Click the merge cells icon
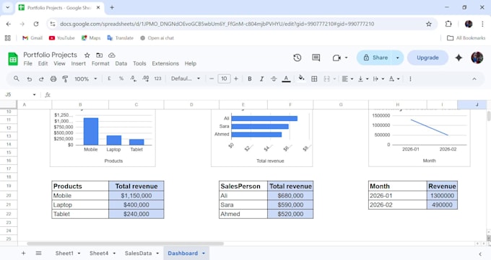Screen dimensions: 491x260 [326, 79]
